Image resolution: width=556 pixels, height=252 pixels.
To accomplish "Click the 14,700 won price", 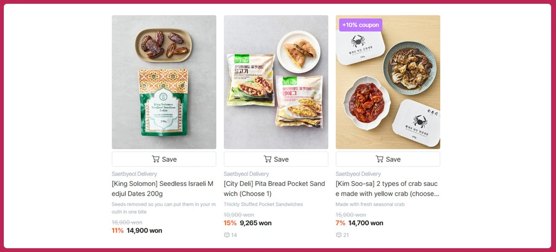I will point(365,223).
